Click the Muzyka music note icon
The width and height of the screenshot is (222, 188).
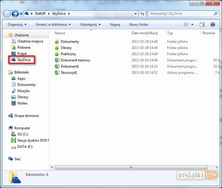click(14, 91)
